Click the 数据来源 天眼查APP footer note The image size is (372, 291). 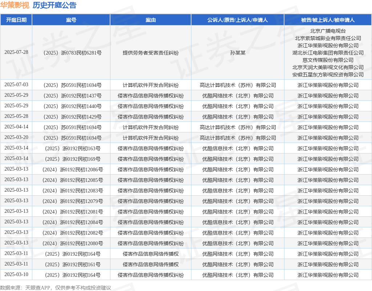(x=56, y=288)
